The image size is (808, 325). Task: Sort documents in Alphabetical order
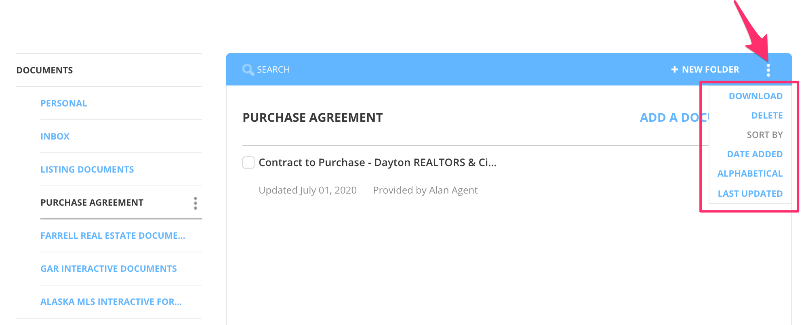(x=750, y=173)
